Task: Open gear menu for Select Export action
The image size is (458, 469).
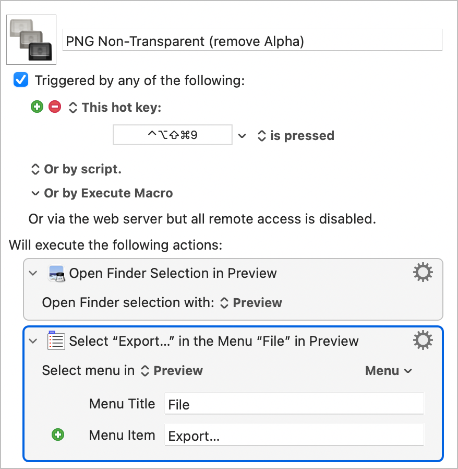Action: pyautogui.click(x=423, y=341)
